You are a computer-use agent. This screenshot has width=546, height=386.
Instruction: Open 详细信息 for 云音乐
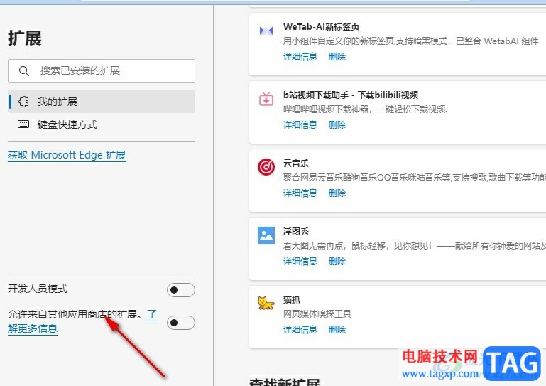pyautogui.click(x=300, y=193)
